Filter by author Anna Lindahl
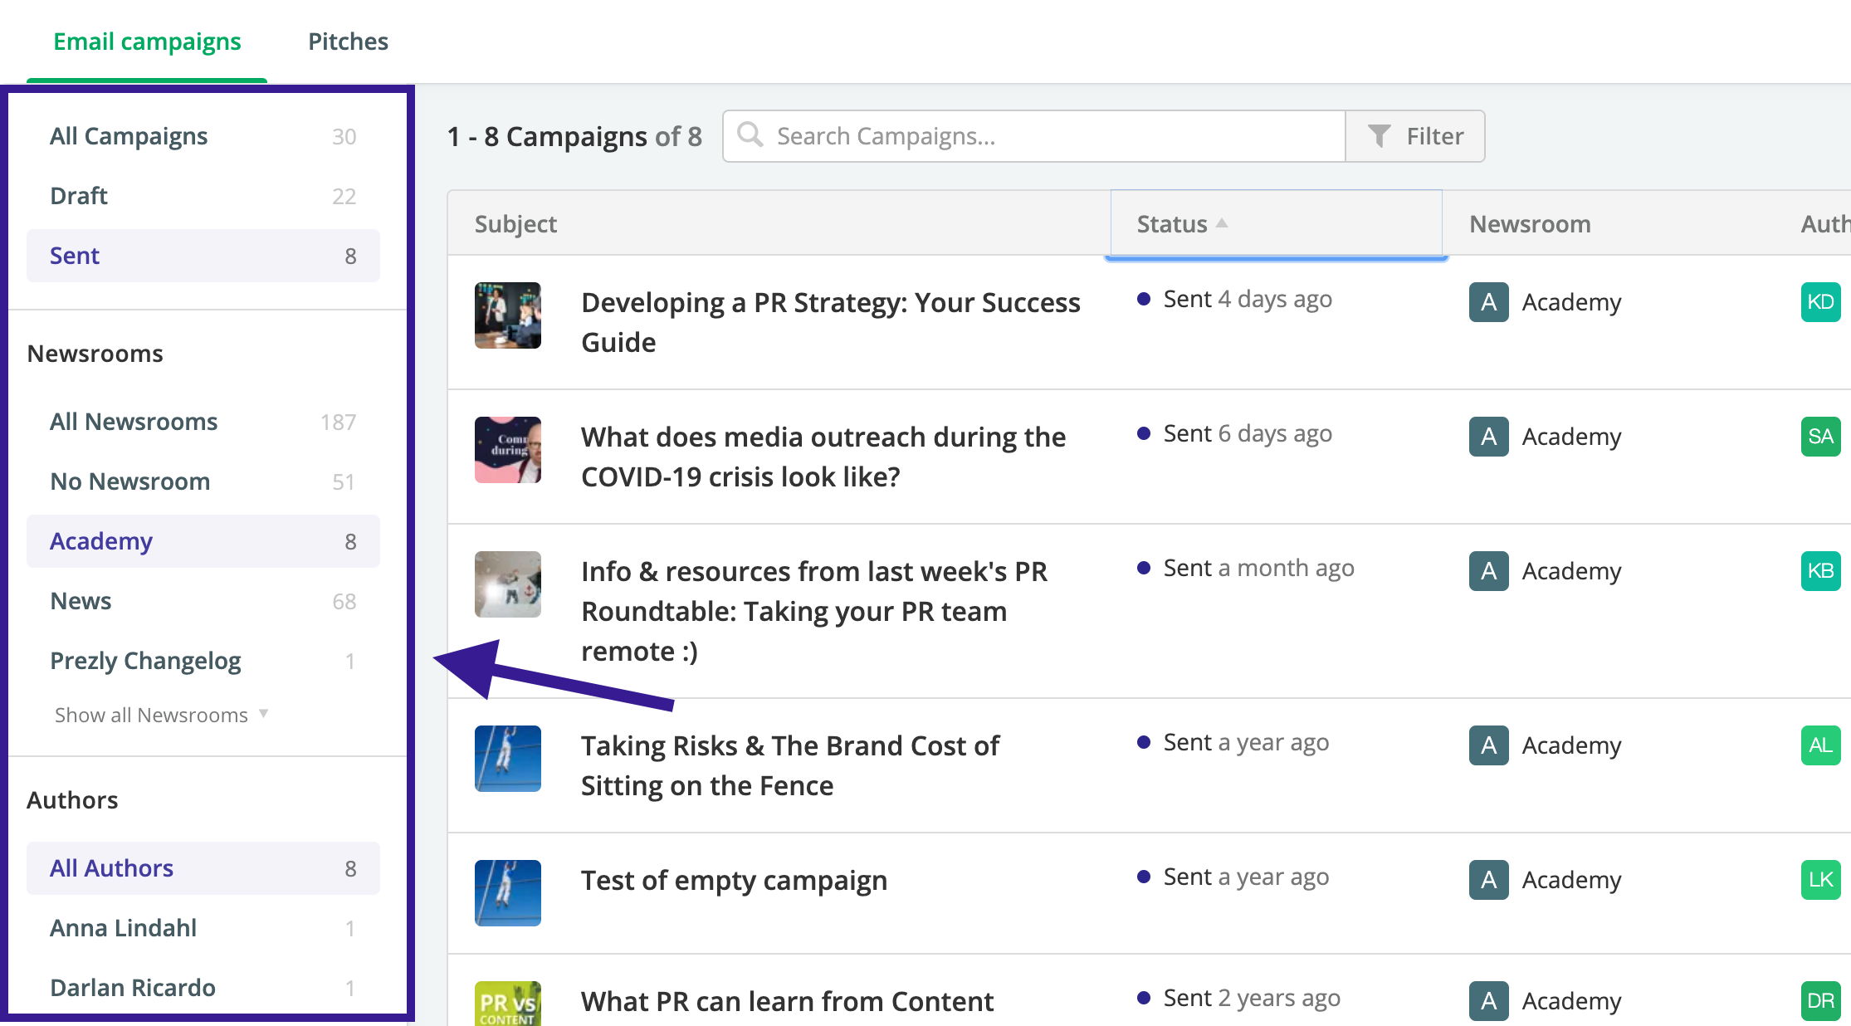The width and height of the screenshot is (1851, 1026). (203, 928)
